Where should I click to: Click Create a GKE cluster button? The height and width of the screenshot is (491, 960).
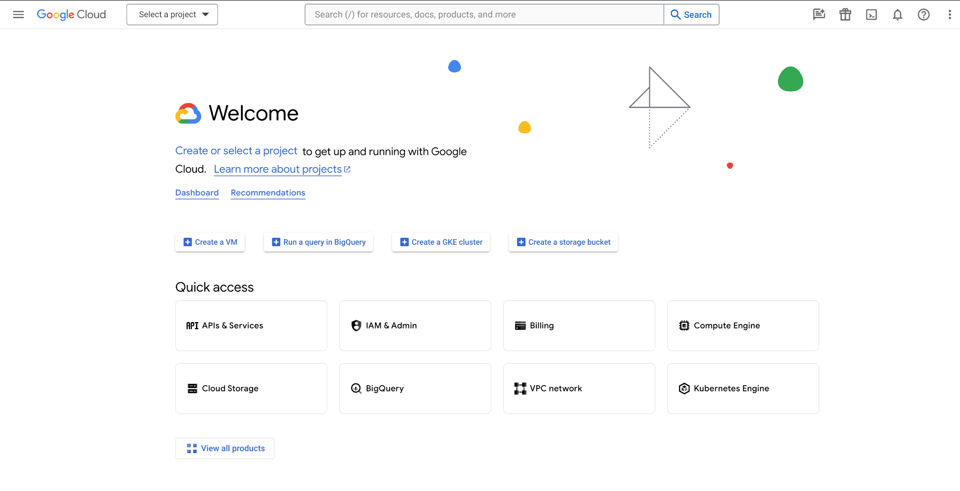(x=441, y=242)
